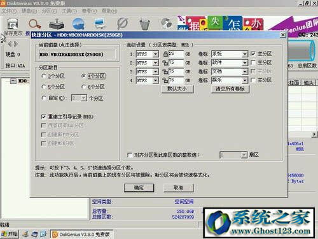Open file system dropdown for partition 1
This screenshot has width=318, height=239.
[155, 54]
